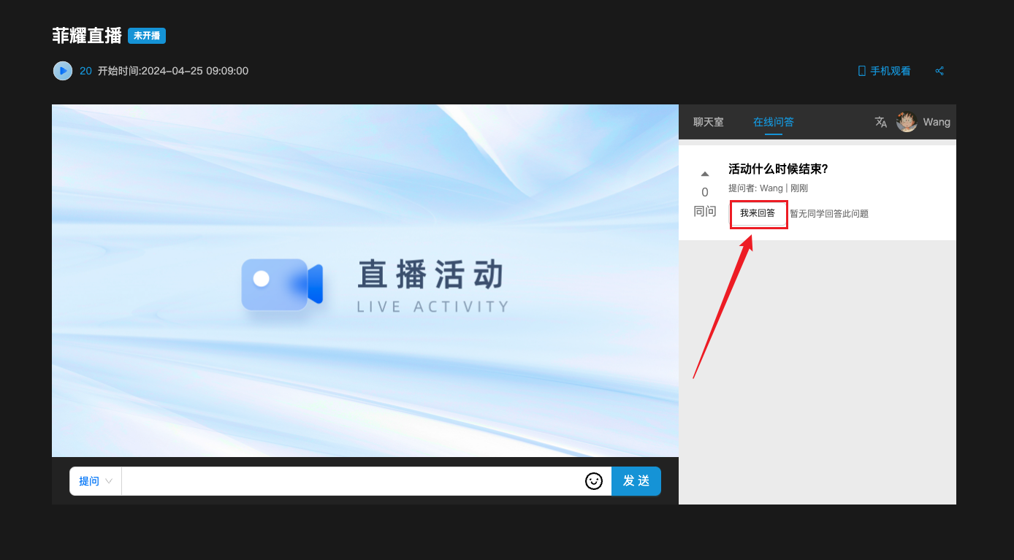Open the share icon in header
1014x560 pixels.
pyautogui.click(x=939, y=71)
